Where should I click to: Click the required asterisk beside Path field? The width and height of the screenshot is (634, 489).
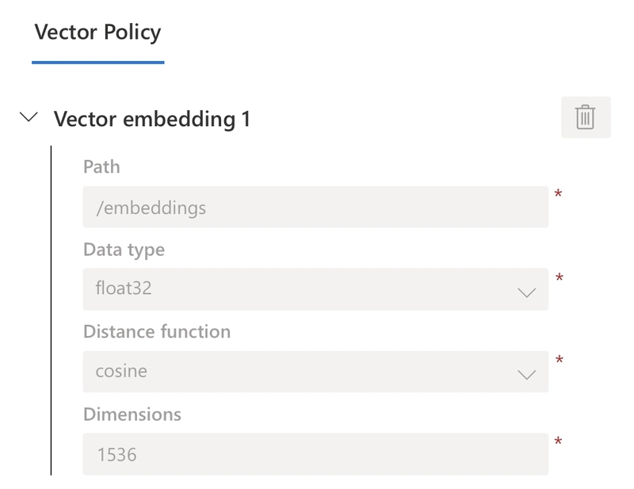point(558,194)
